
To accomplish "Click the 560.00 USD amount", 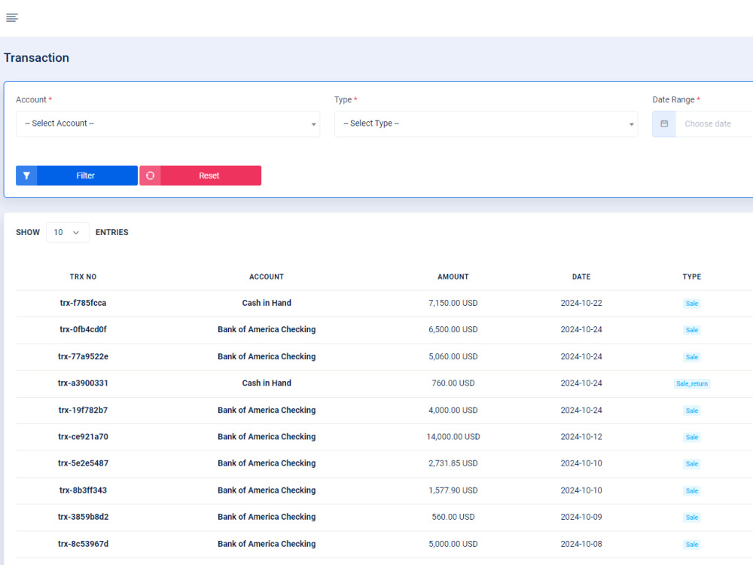I will [x=453, y=517].
